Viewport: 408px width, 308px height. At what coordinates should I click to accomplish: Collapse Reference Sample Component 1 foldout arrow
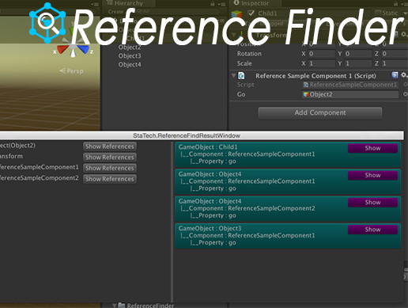tap(233, 76)
